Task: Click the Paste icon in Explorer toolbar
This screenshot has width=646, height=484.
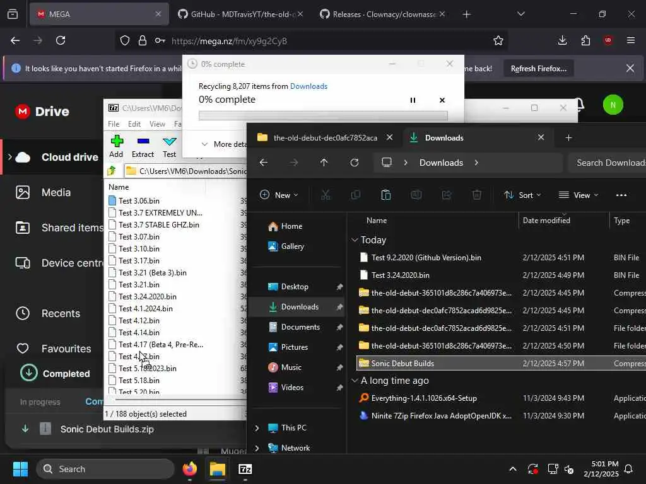Action: tap(385, 195)
